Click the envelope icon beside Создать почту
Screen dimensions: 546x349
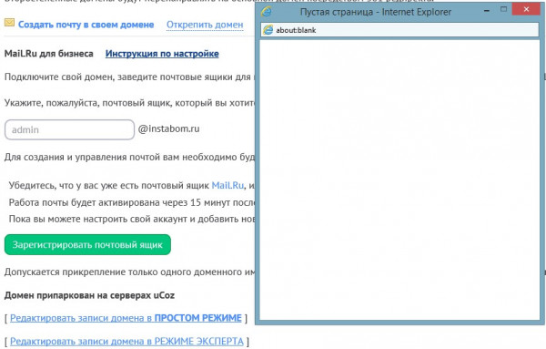[x=9, y=23]
